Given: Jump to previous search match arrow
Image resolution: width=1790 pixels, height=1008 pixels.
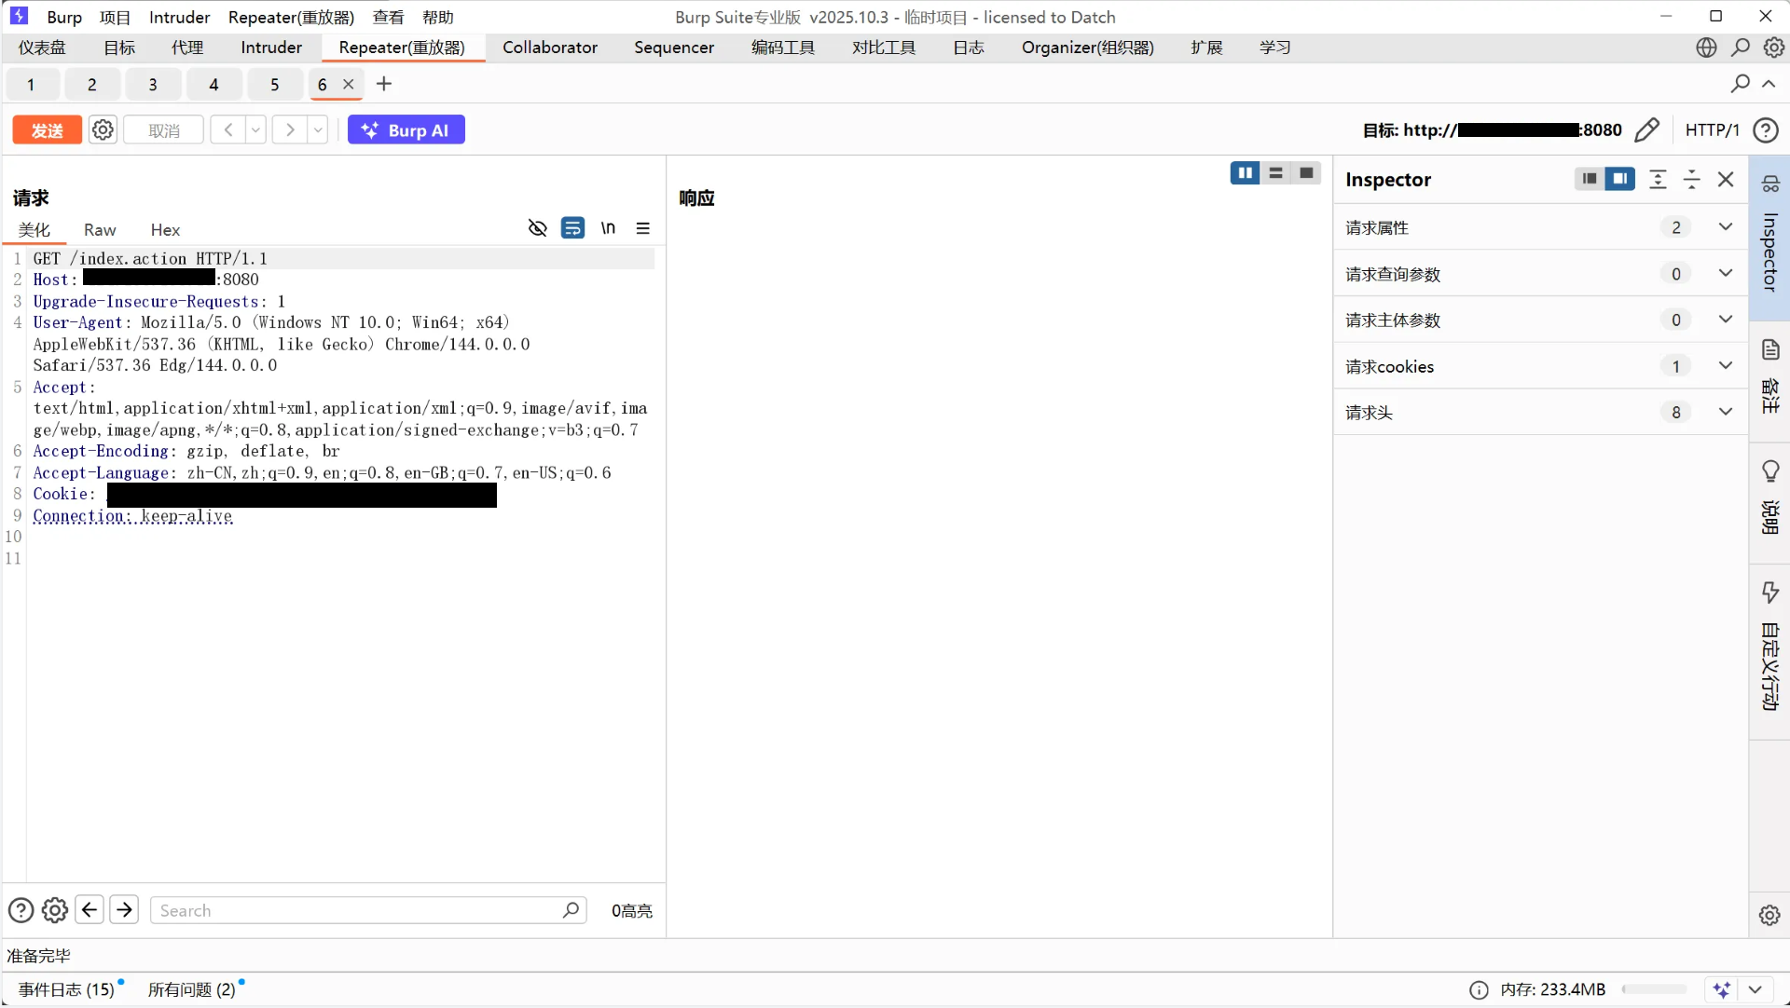Looking at the screenshot, I should (89, 909).
